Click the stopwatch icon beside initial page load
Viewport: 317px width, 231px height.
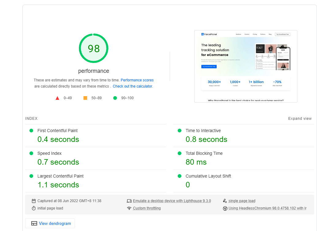coord(34,208)
